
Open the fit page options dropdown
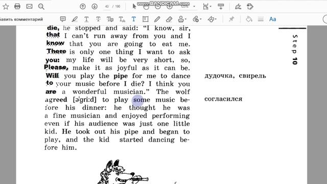point(207,7)
